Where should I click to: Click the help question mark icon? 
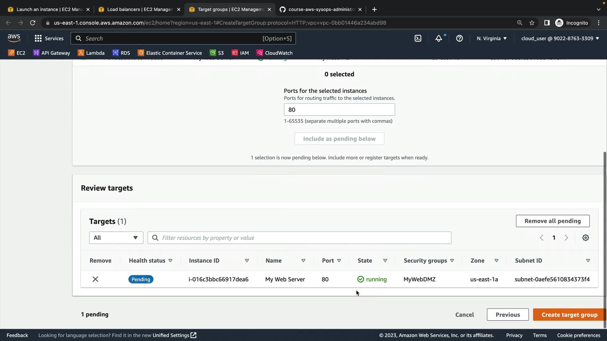click(x=459, y=38)
